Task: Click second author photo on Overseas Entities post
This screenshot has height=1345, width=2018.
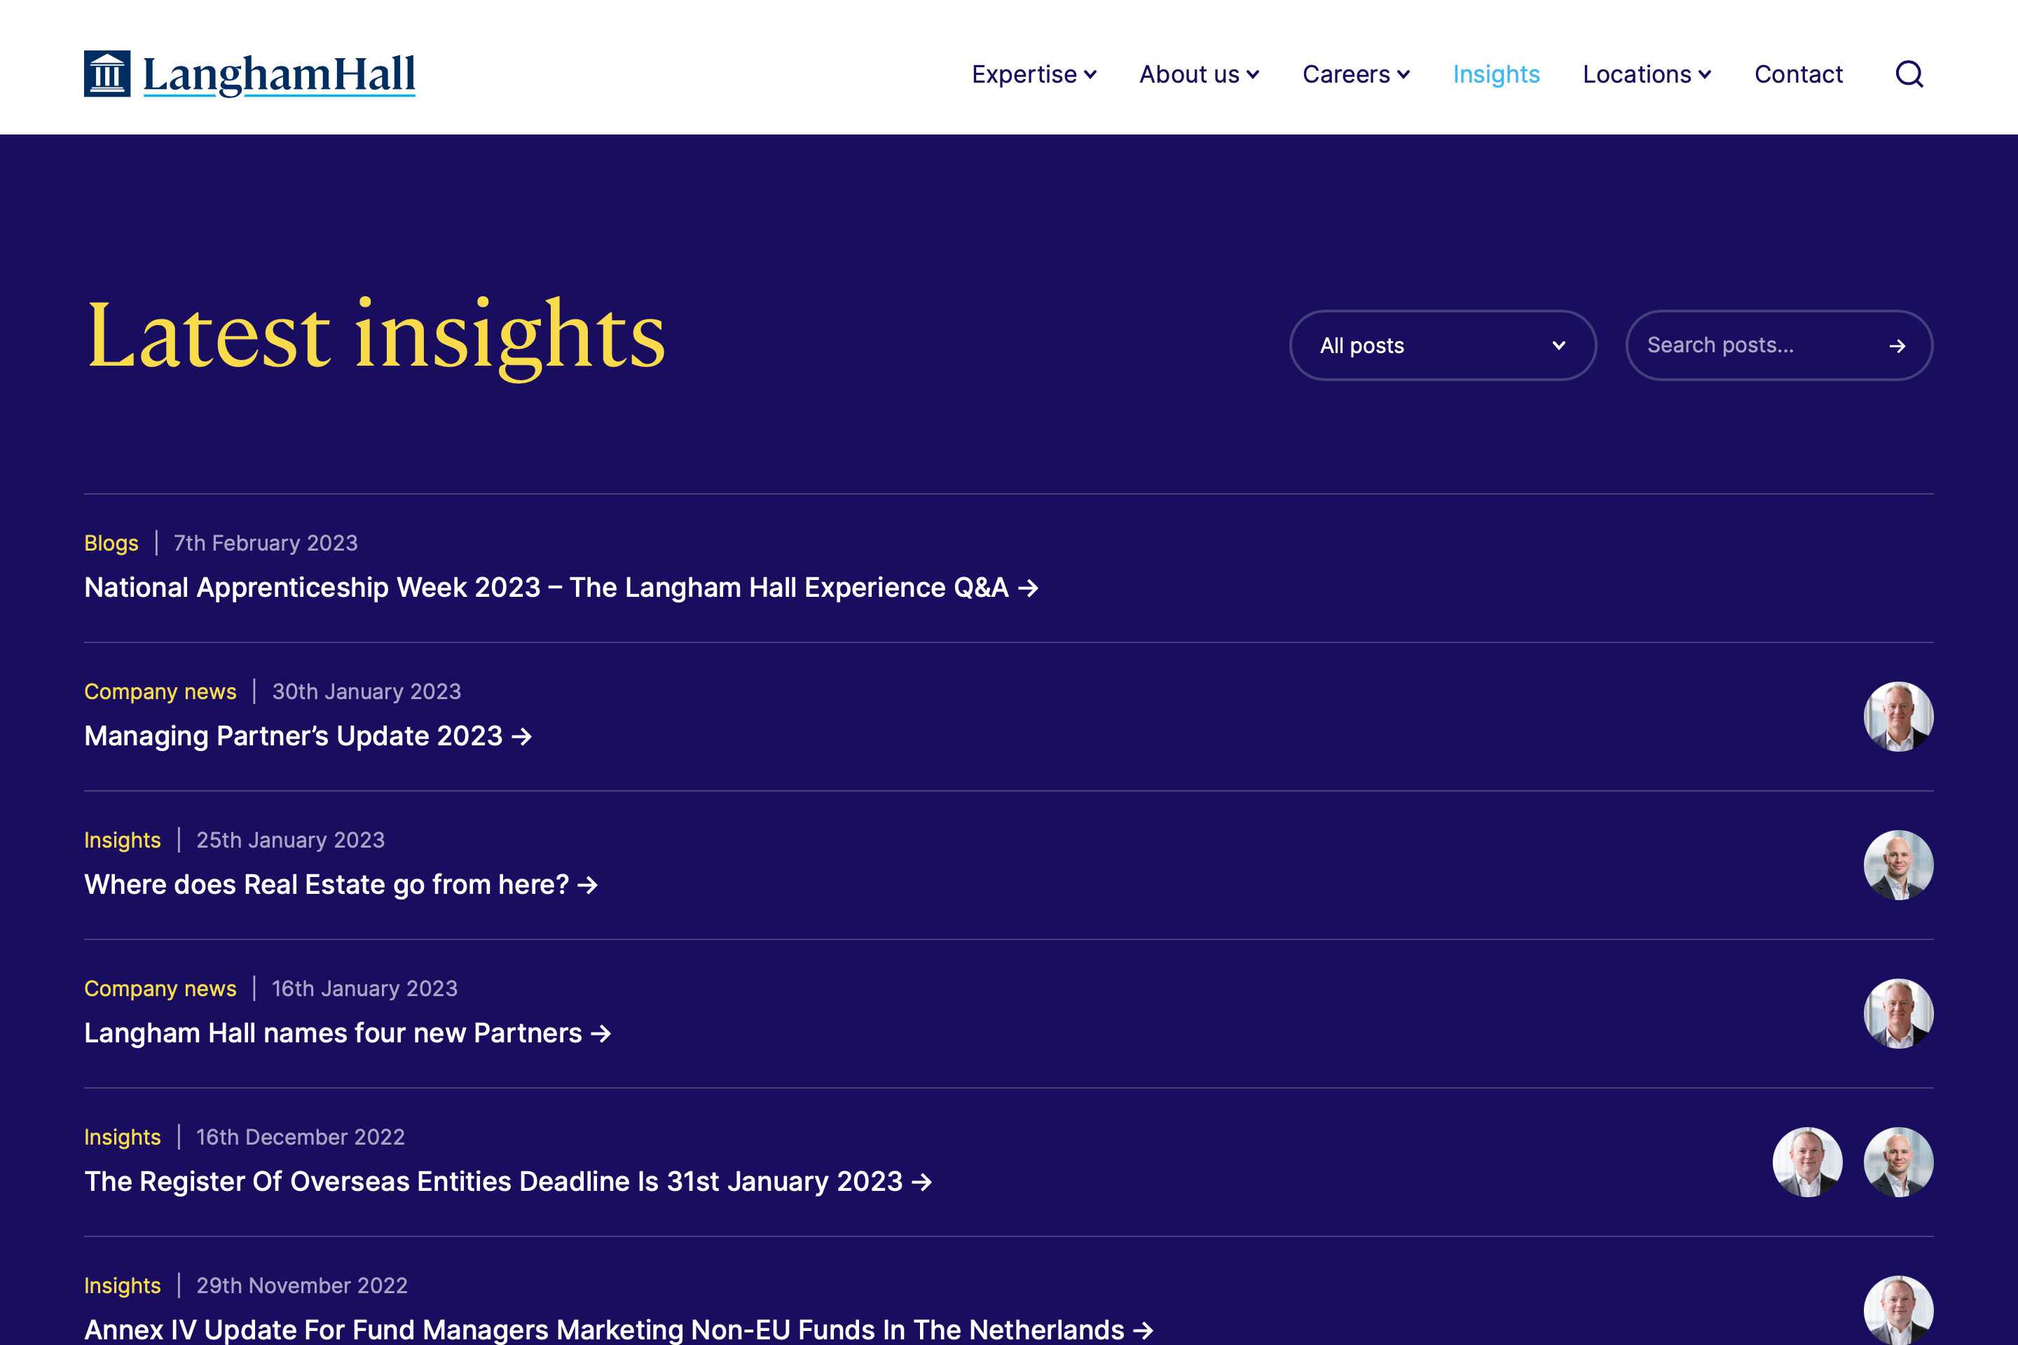Action: pos(1898,1161)
